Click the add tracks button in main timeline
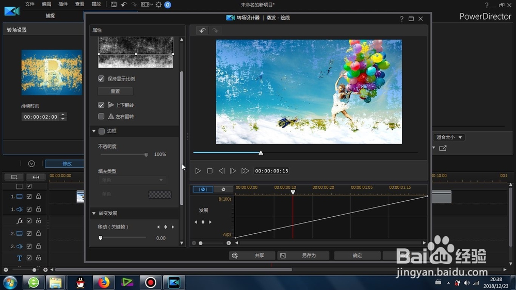The height and width of the screenshot is (290, 516). (x=14, y=177)
